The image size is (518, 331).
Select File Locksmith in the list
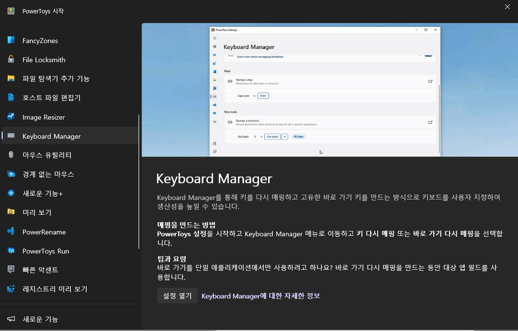[70, 60]
